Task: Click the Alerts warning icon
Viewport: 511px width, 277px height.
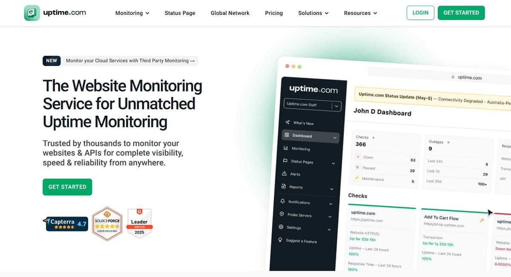Action: 284,174
